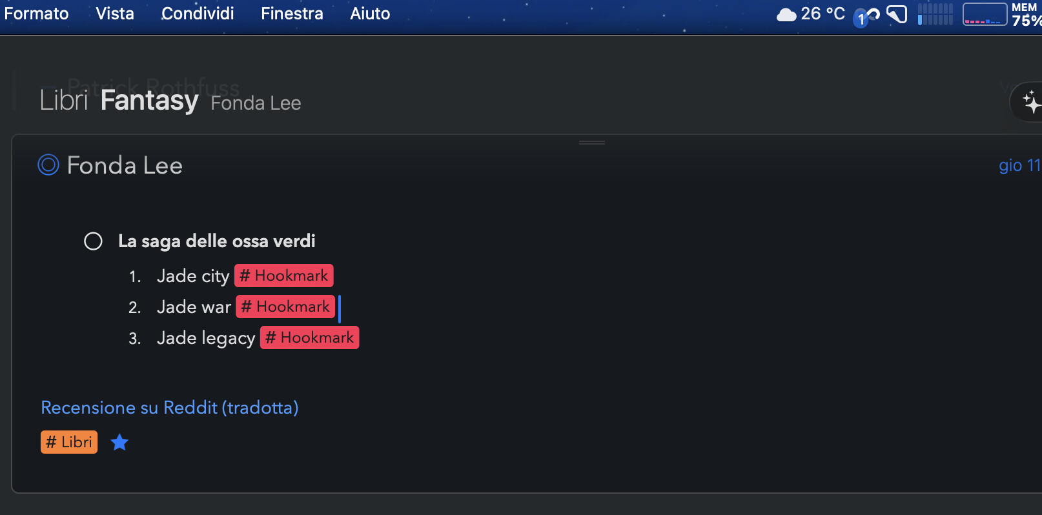
Task: Open the Condividi menu
Action: (198, 14)
